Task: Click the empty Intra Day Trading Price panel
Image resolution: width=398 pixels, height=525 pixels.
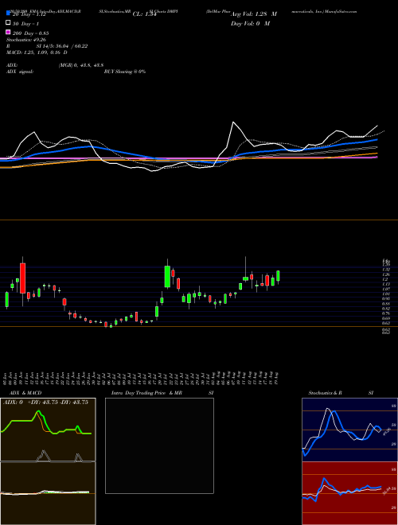Action: click(x=159, y=445)
